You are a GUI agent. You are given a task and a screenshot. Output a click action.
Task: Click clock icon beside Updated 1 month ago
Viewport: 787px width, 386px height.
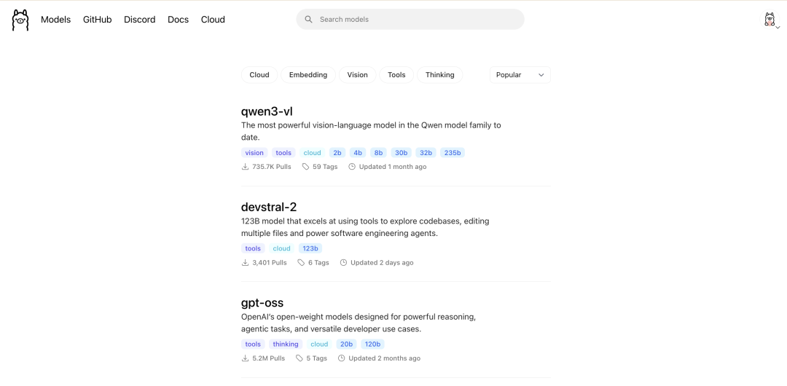(352, 167)
